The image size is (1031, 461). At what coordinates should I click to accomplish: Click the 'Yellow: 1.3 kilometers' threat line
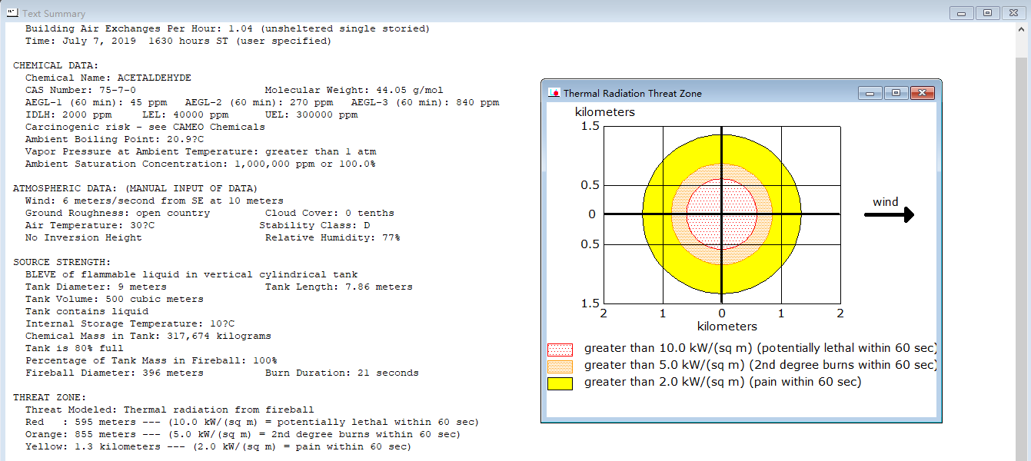point(218,446)
